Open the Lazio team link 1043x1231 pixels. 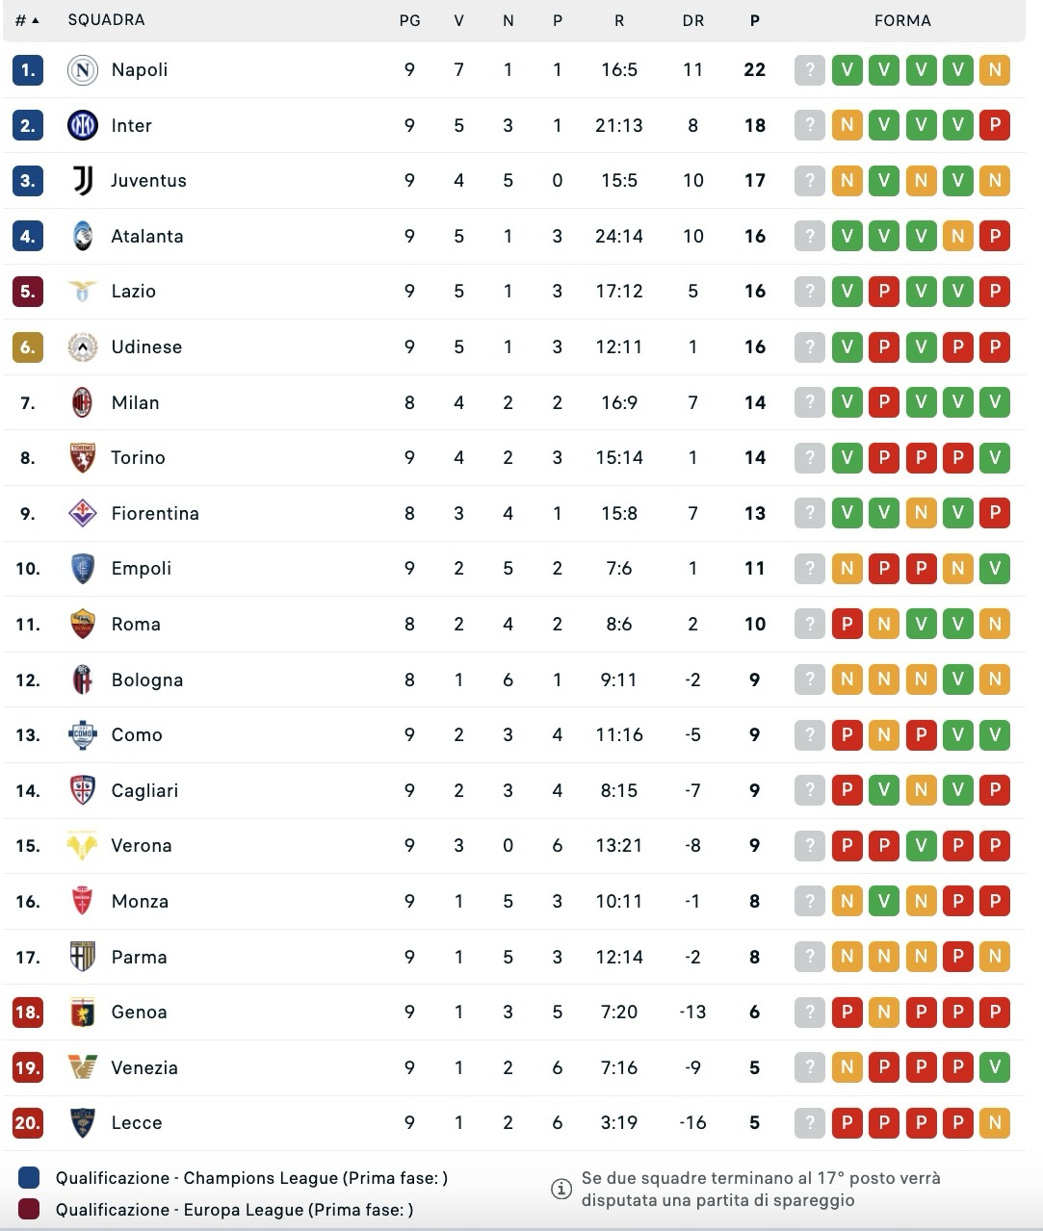click(x=133, y=292)
